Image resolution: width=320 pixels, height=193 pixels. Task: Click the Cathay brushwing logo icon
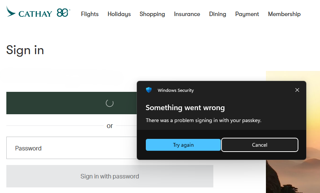(x=11, y=12)
